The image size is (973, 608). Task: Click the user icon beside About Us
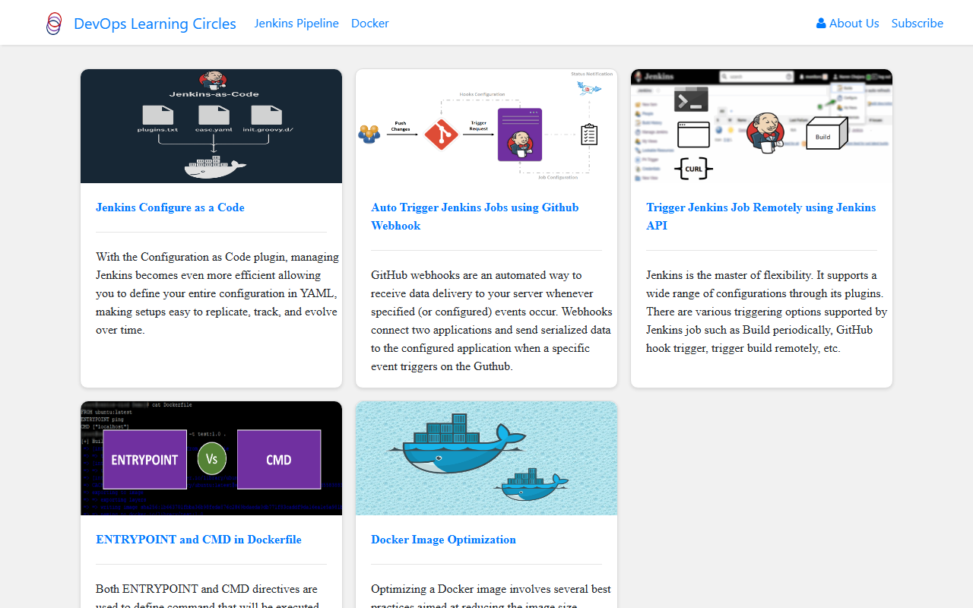pos(821,24)
